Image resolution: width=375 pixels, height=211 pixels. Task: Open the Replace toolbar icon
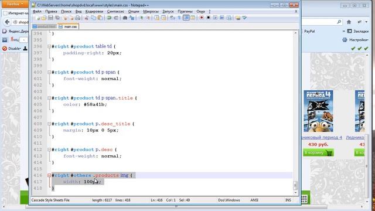132,18
